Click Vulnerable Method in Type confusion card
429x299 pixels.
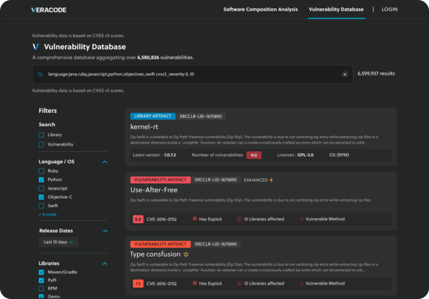[x=325, y=283]
